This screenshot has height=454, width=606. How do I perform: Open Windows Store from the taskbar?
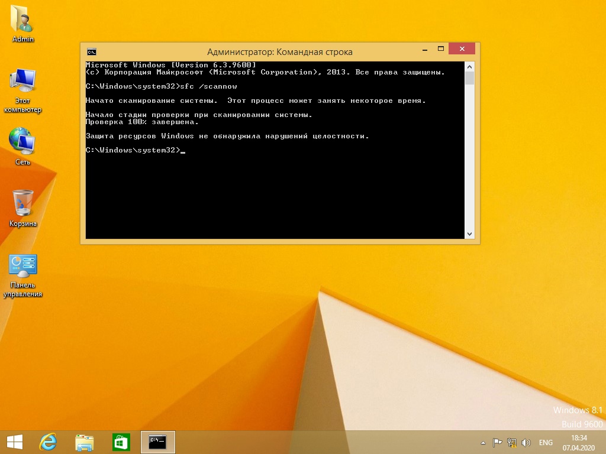pos(121,442)
